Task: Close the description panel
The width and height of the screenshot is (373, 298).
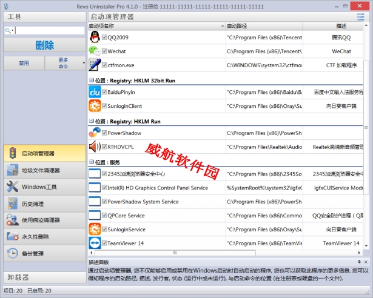Action: click(366, 262)
